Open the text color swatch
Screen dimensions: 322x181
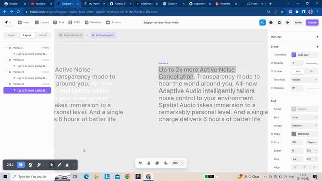(294, 134)
